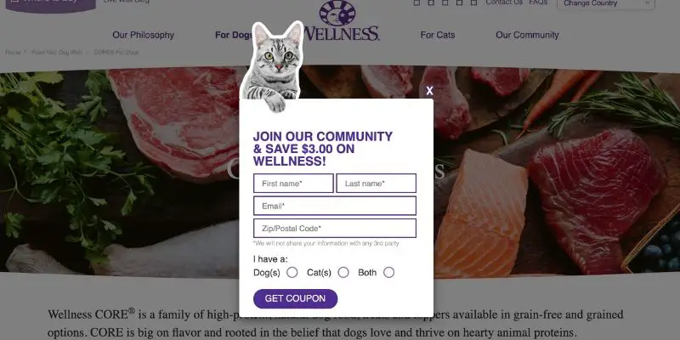Select the Cat(s) radio button
The image size is (680, 340).
click(x=343, y=272)
